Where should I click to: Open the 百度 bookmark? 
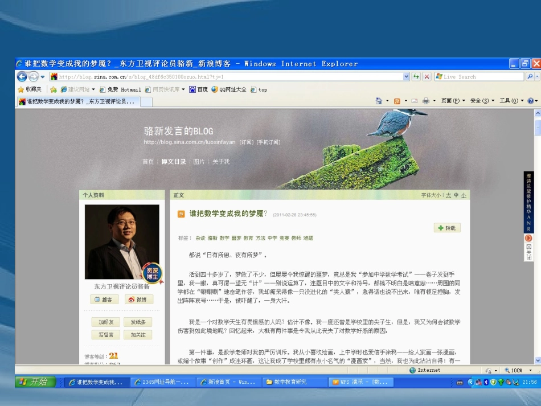[x=198, y=90]
